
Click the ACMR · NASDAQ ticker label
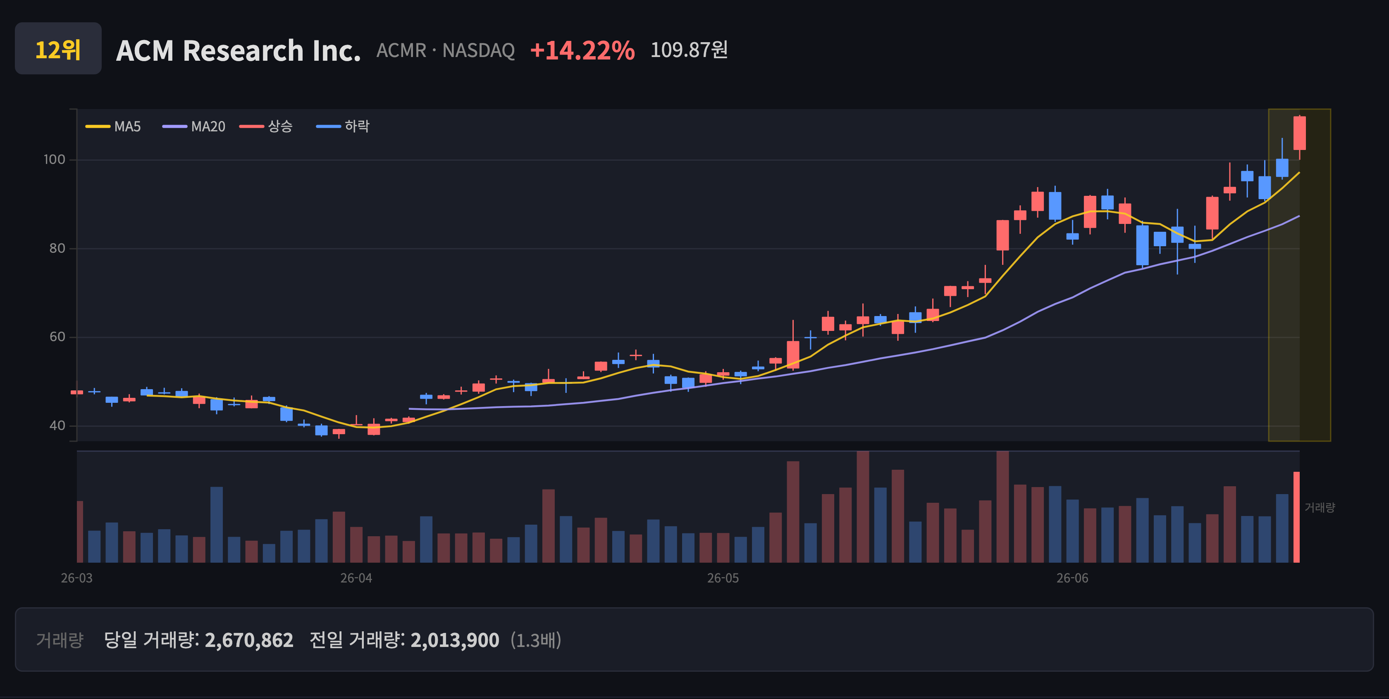(445, 50)
